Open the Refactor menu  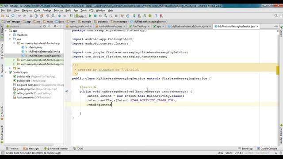click(58, 11)
